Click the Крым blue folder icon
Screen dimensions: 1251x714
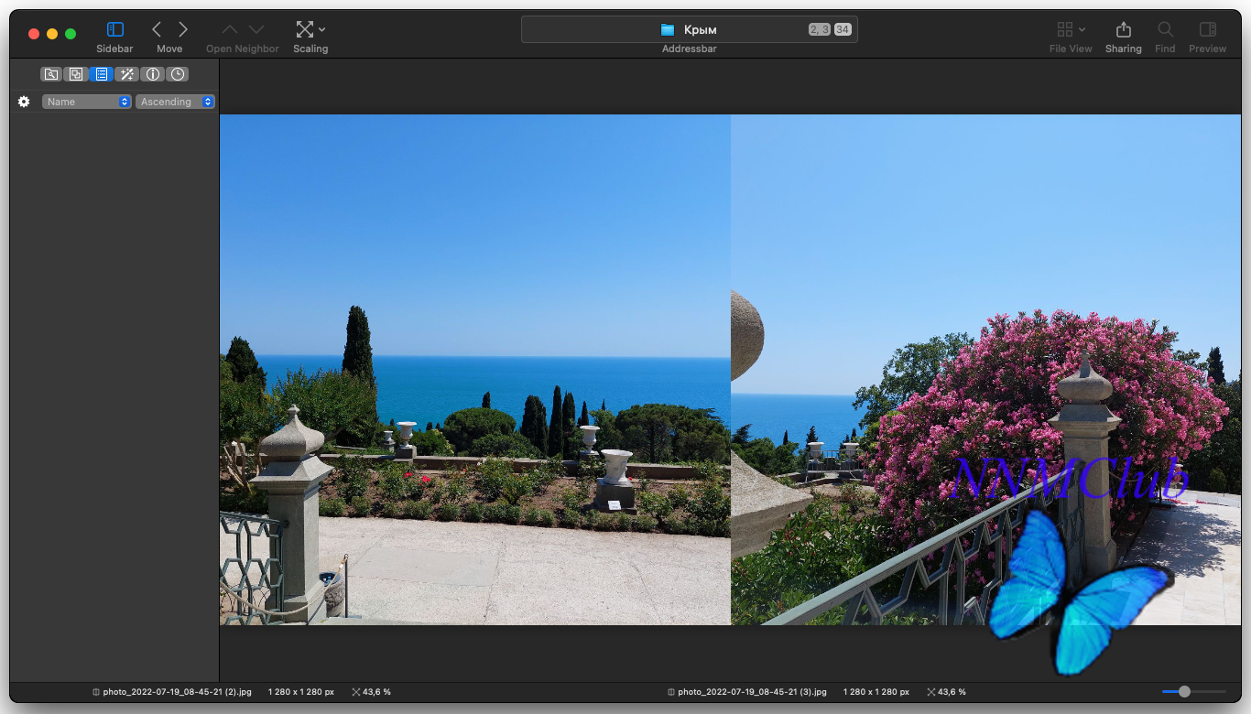point(668,29)
